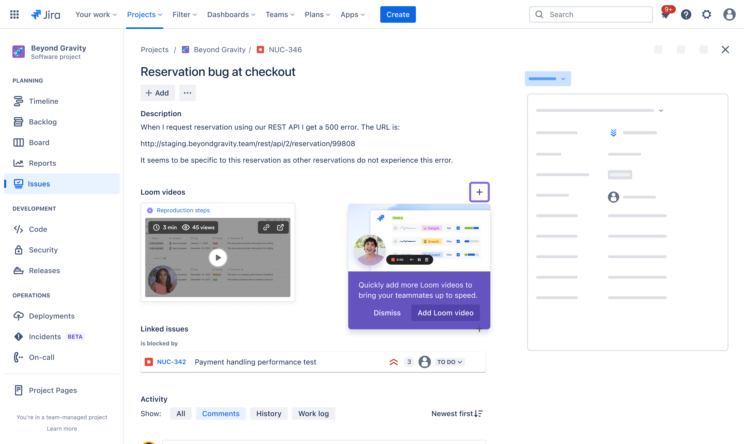Toggle Newest first sort order
Viewport: 744px width, 444px height.
coord(457,414)
